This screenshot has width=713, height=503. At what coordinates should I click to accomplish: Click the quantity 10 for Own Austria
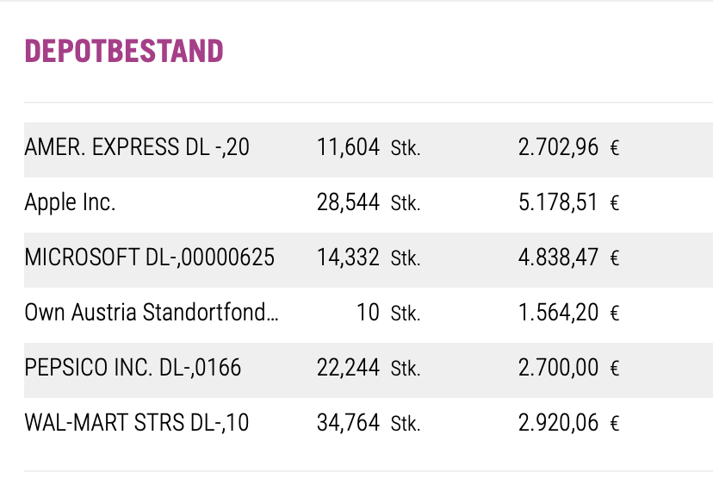click(368, 313)
